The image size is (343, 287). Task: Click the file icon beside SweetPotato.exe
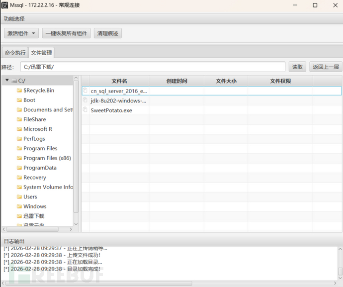[x=86, y=110]
